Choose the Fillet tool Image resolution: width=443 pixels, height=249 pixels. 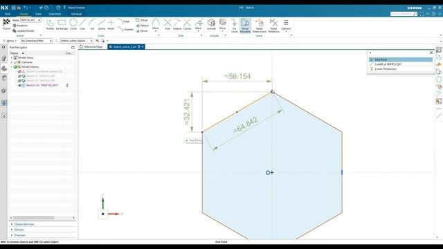[x=123, y=21]
